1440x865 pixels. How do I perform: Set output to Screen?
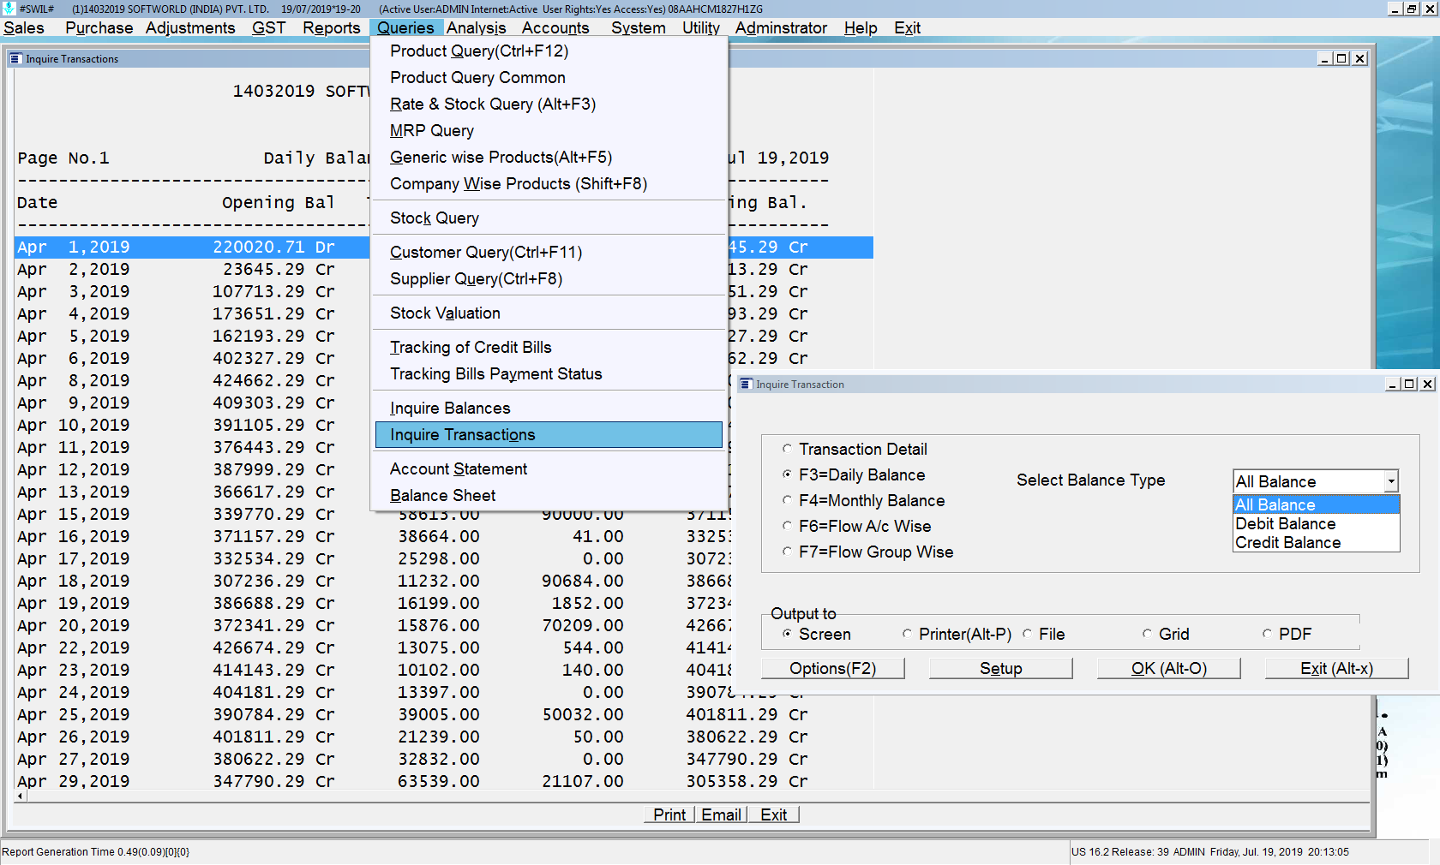[x=787, y=634]
